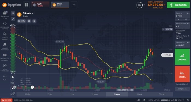Expand the Bitcoin asset dropdown arrow
This screenshot has height=102, width=191.
(32, 13)
